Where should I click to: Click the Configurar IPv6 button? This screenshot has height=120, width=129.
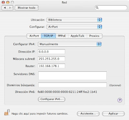click(52, 99)
